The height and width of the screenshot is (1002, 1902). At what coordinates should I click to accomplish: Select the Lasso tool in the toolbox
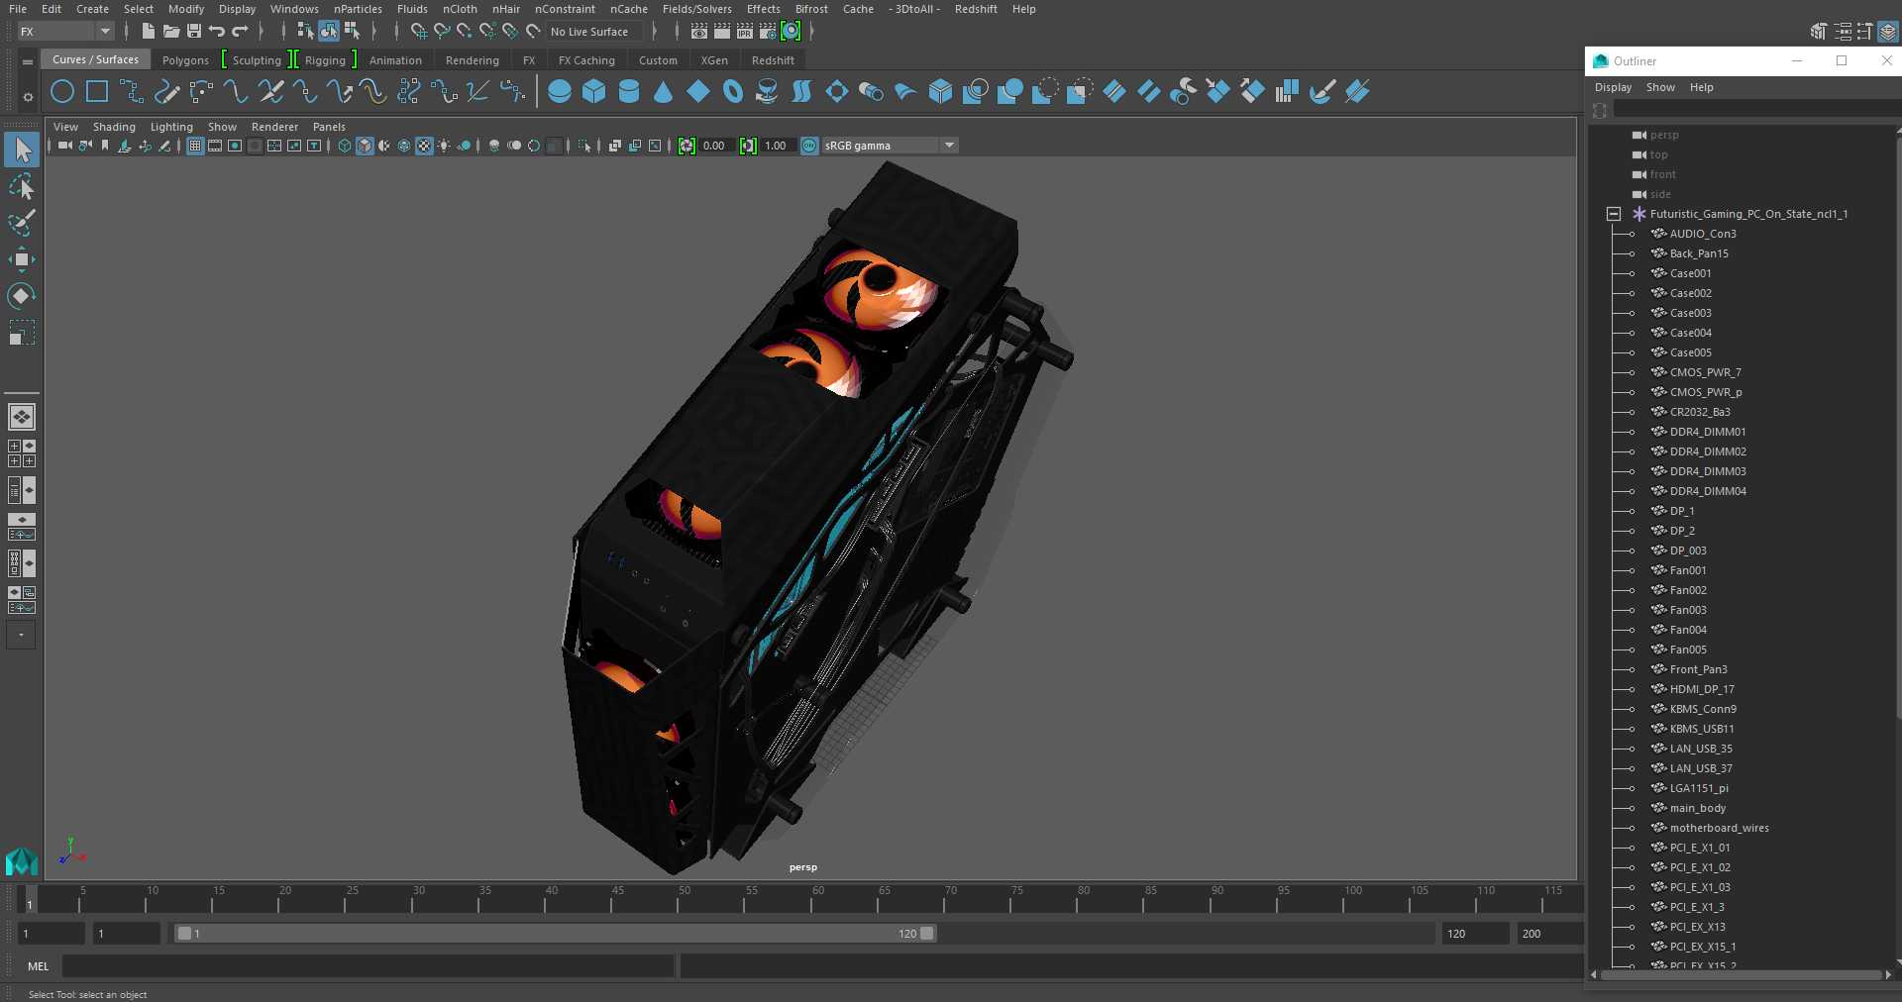pyautogui.click(x=21, y=187)
